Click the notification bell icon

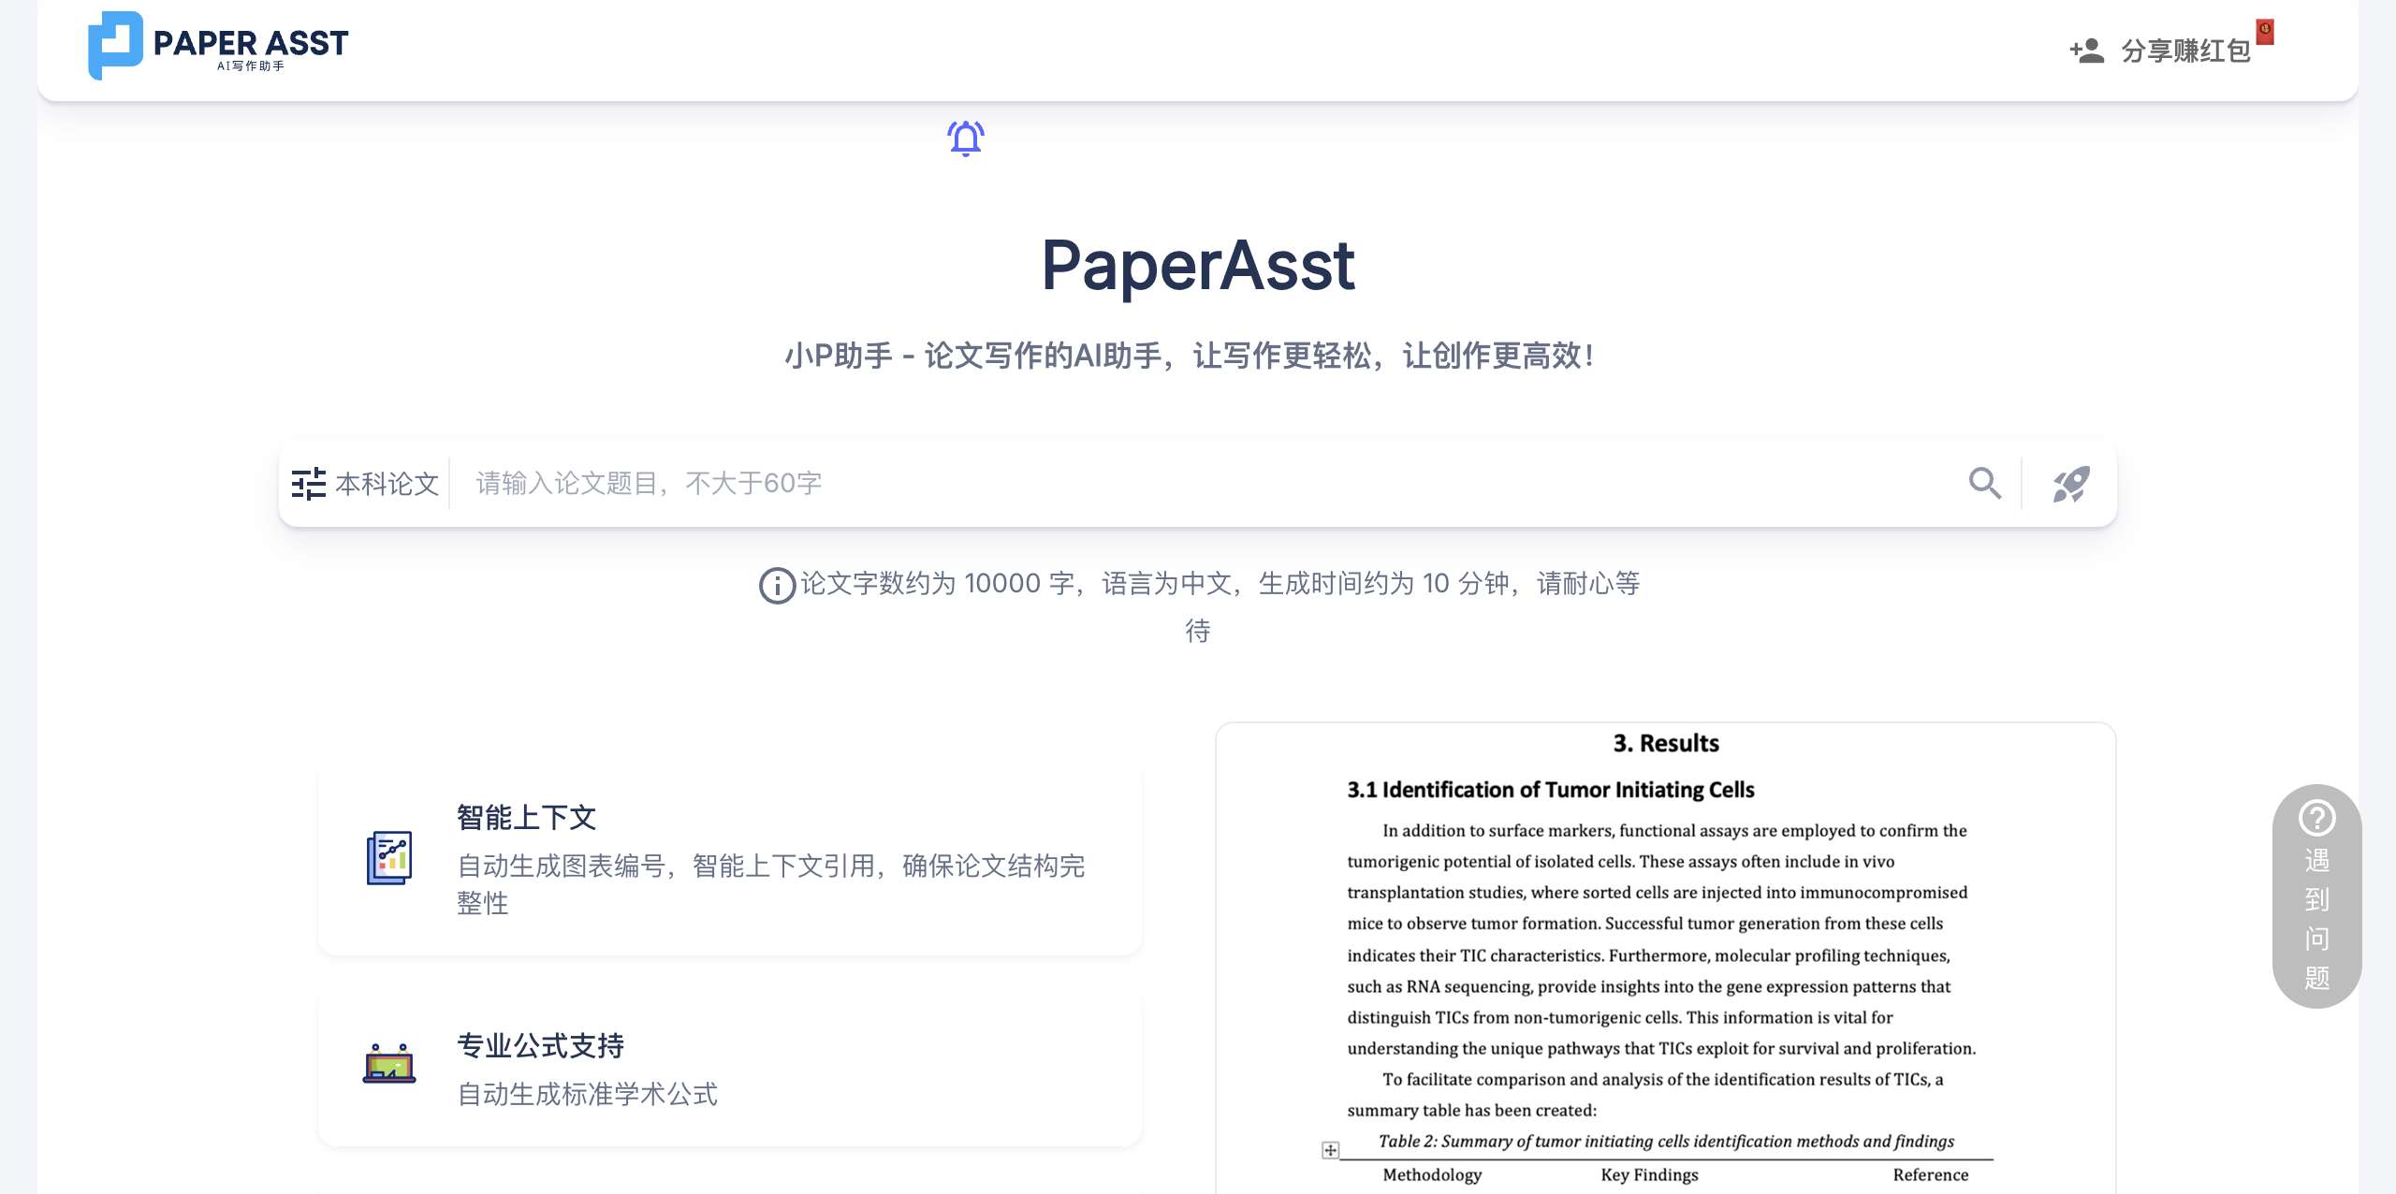point(965,138)
